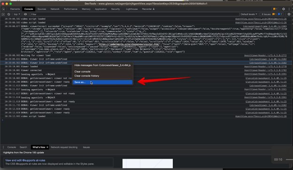Choose Hide messages from CobrowseViewer_5.4.4M.js
Screen dimensions: 293x170
point(102,65)
